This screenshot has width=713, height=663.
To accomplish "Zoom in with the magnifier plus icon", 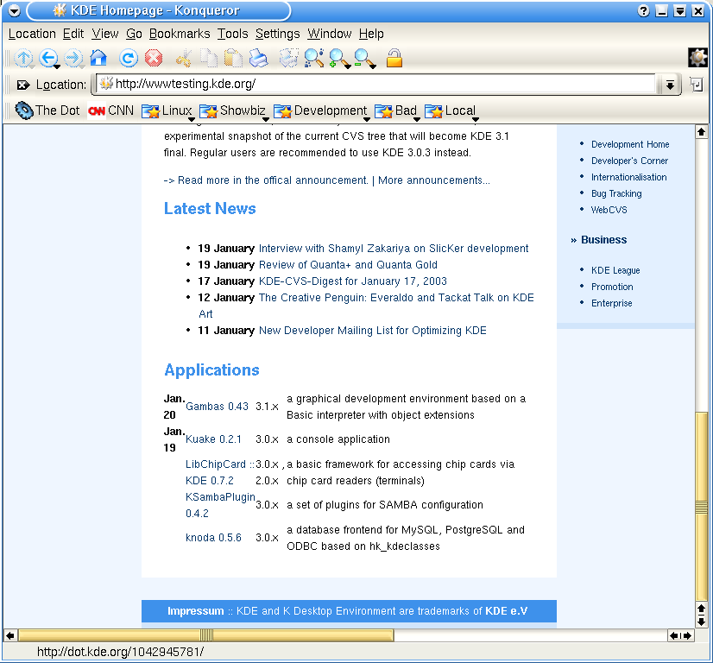I will click(339, 58).
